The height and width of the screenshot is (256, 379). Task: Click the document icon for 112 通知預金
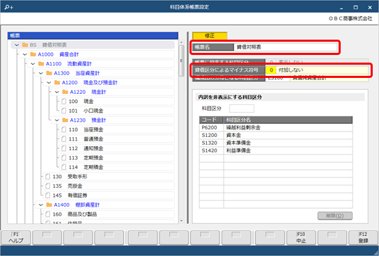tap(64, 148)
